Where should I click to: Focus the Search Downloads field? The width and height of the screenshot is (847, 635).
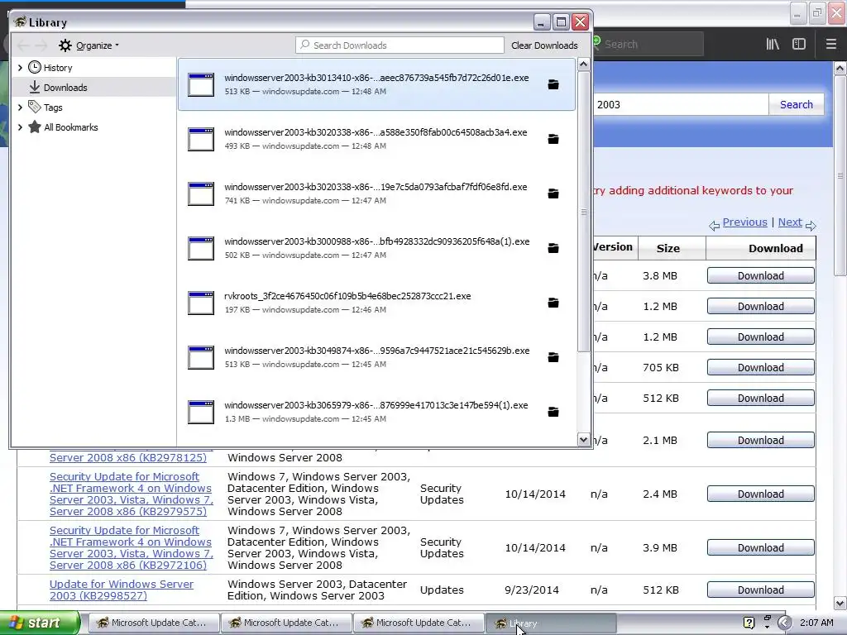[x=400, y=45]
